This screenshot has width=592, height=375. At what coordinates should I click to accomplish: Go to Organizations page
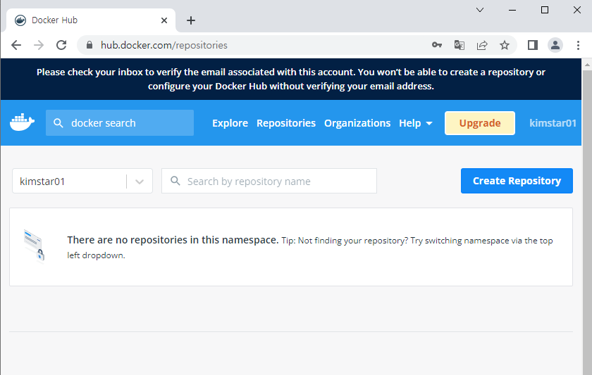pos(357,123)
